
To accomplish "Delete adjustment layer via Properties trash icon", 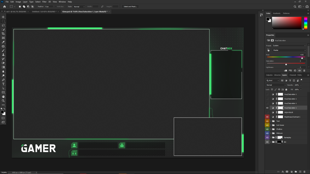I will [304, 71].
